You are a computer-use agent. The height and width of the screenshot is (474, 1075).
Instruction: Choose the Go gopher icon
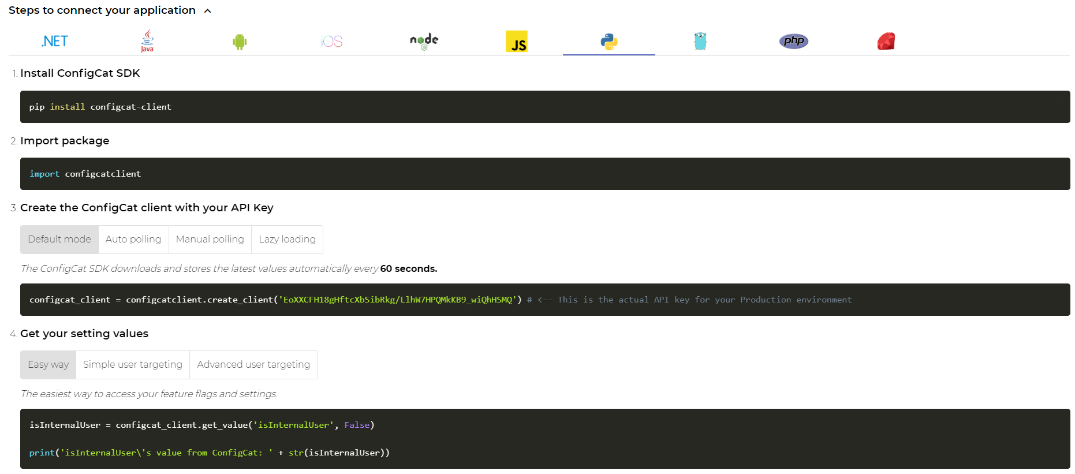click(700, 42)
